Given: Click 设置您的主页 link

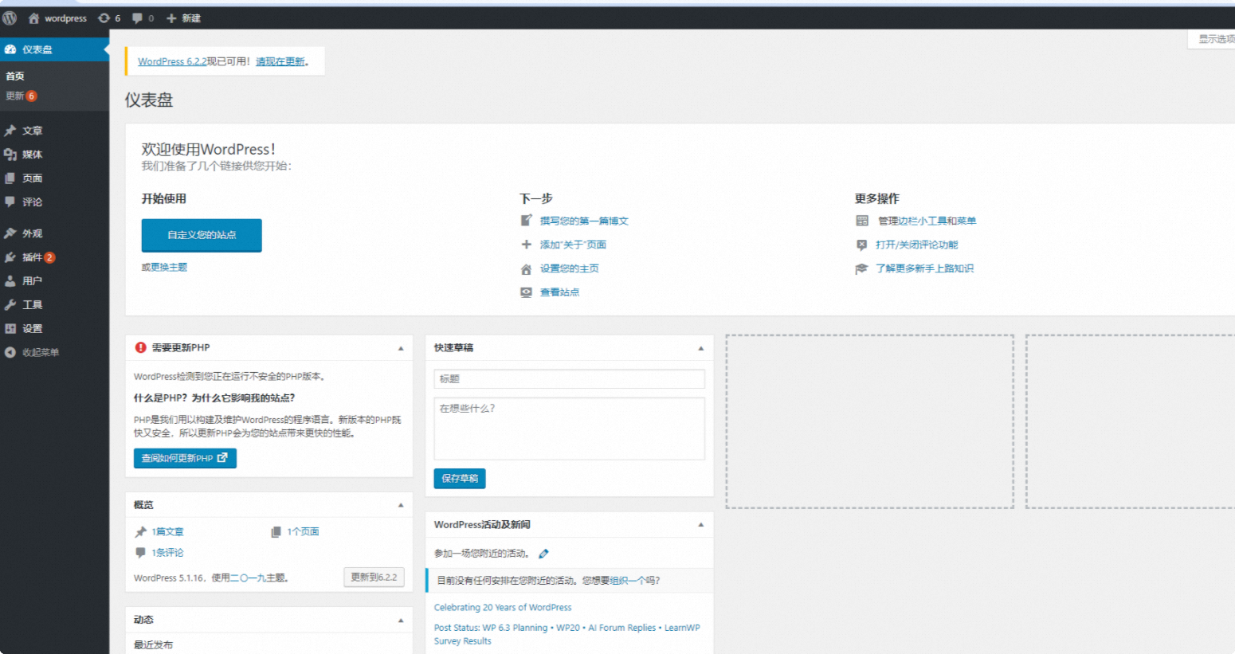Looking at the screenshot, I should tap(570, 268).
